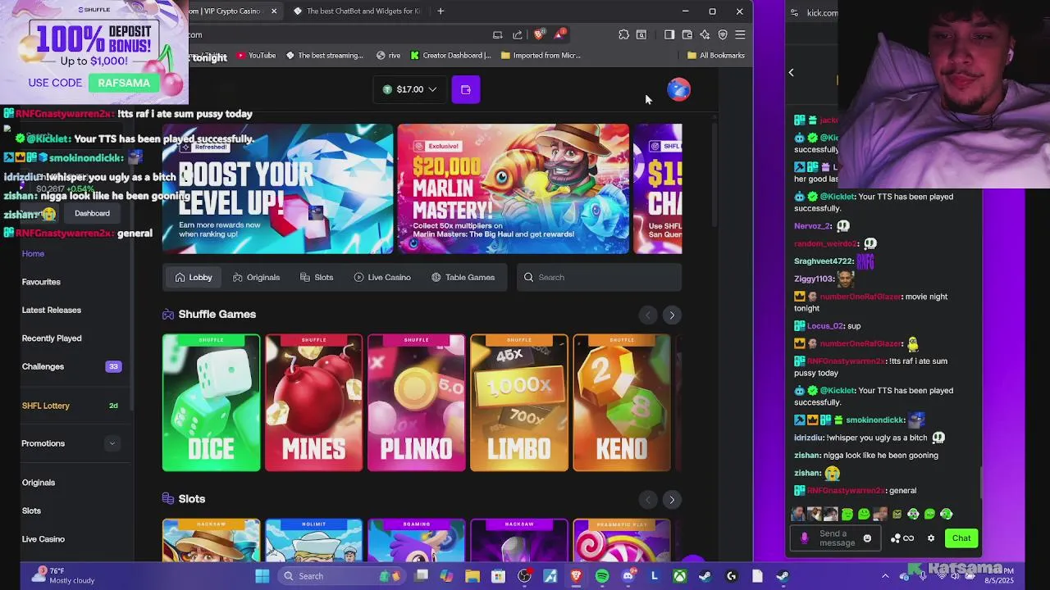Click the share page icon in address bar
Image resolution: width=1050 pixels, height=590 pixels.
coord(518,34)
